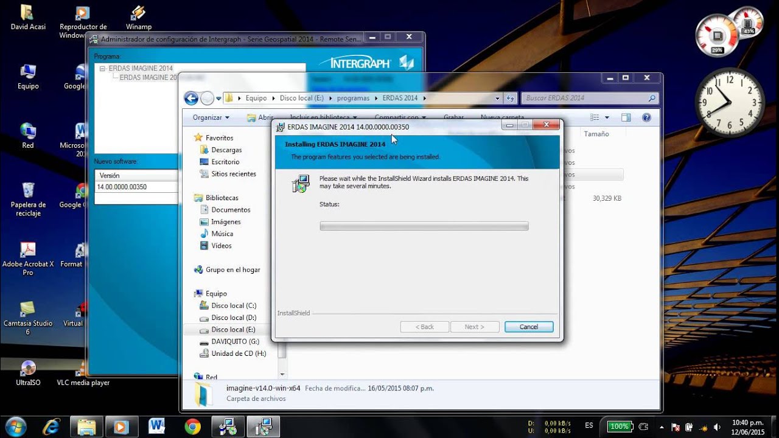Screen dimensions: 779x438
Task: Expand the arrow after programas breadcrumb
Action: [x=377, y=98]
